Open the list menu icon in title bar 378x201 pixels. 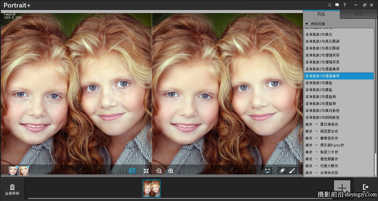[x=329, y=5]
